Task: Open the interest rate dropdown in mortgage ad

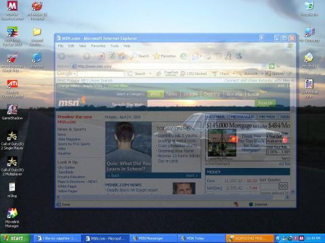Action: click(278, 152)
